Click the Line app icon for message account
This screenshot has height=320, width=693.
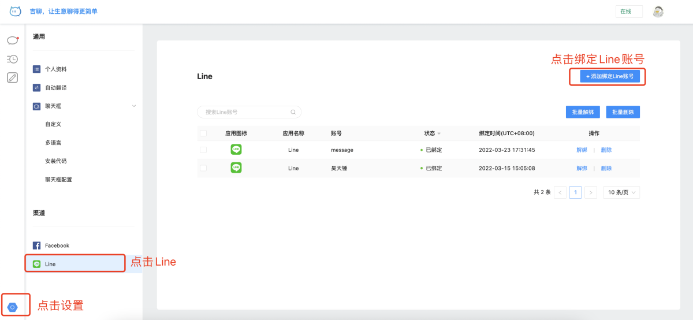236,150
